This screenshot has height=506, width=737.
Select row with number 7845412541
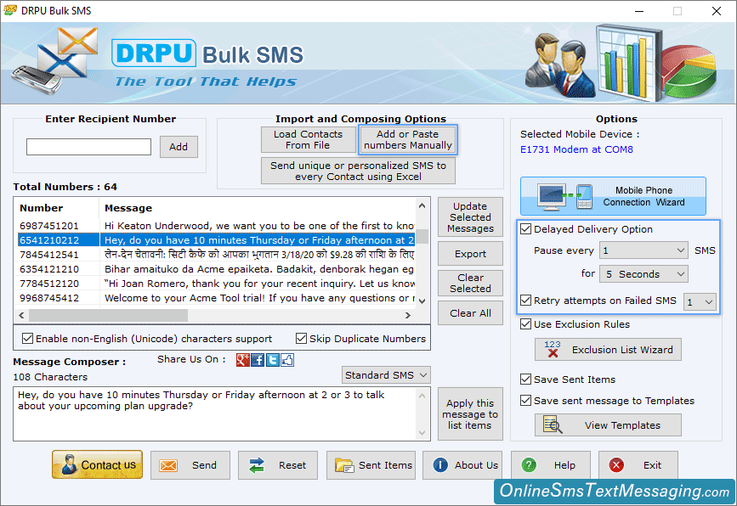pos(217,255)
